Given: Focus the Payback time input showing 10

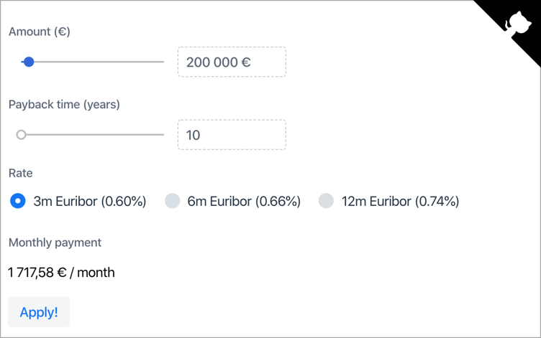Looking at the screenshot, I should [231, 135].
